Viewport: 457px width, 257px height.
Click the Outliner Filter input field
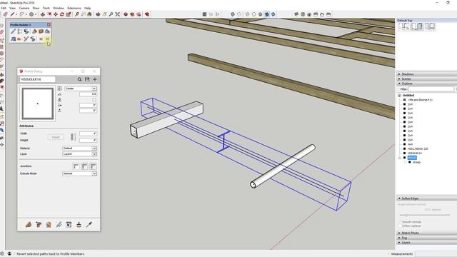pyautogui.click(x=431, y=89)
